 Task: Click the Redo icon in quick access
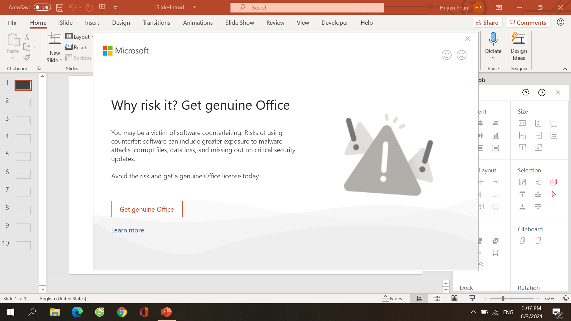[x=89, y=8]
